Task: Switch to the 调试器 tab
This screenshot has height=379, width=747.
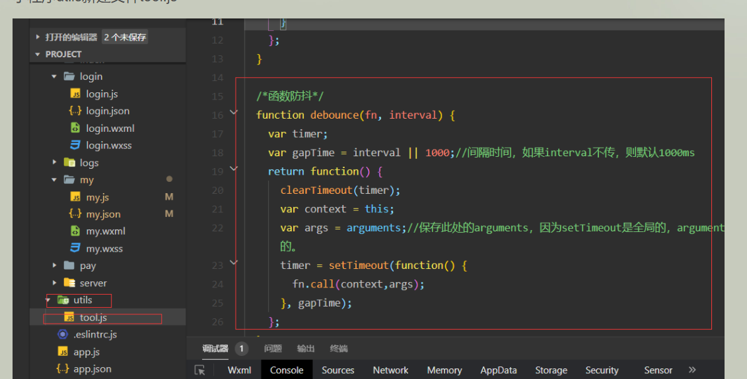Action: pyautogui.click(x=215, y=349)
